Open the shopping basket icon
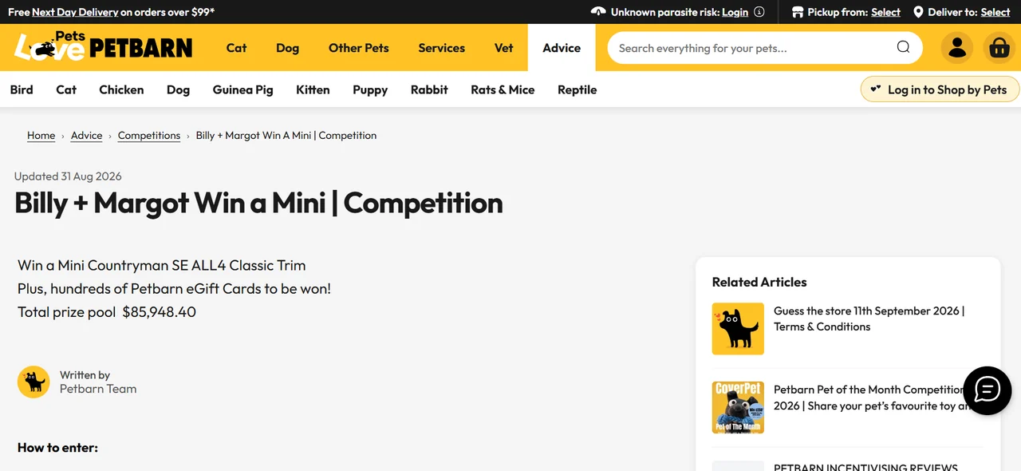Image resolution: width=1021 pixels, height=471 pixels. [x=999, y=48]
